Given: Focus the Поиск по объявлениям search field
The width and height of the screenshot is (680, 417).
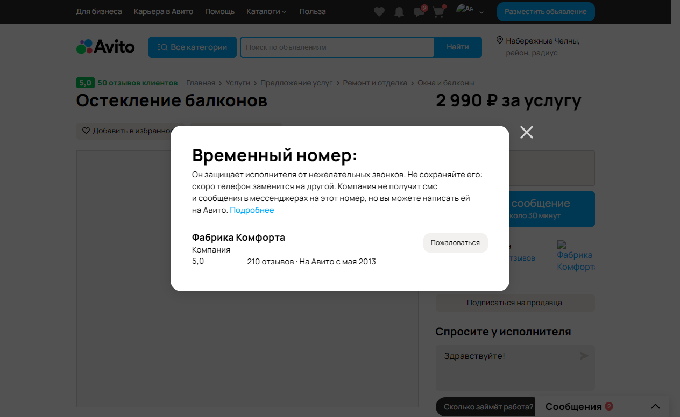Looking at the screenshot, I should 337,47.
